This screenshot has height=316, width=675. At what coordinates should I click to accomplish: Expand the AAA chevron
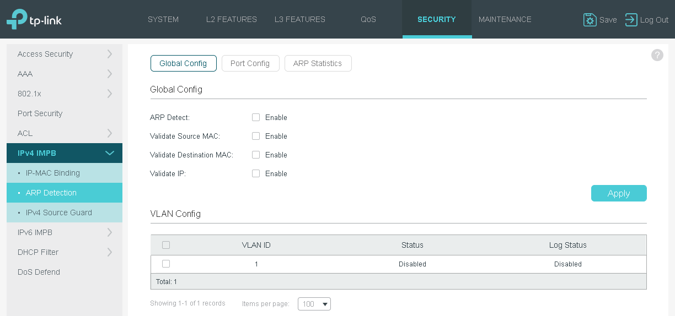110,74
